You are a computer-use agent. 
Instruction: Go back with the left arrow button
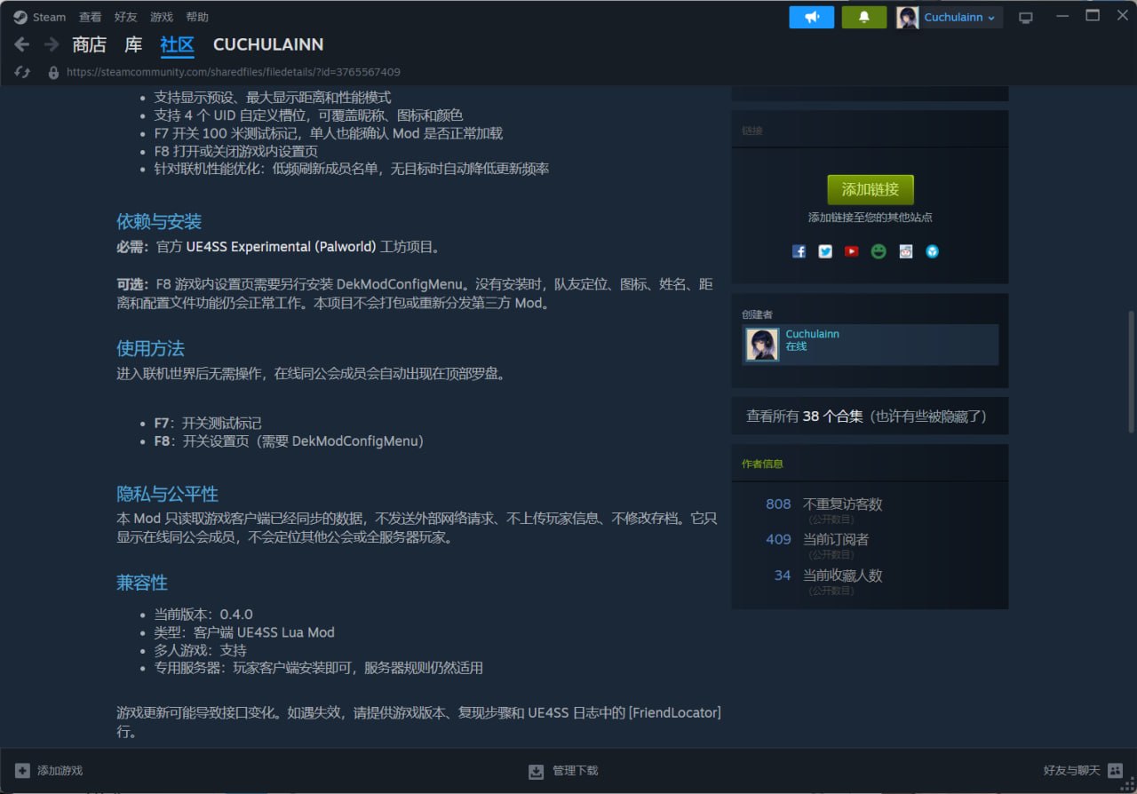tap(22, 44)
